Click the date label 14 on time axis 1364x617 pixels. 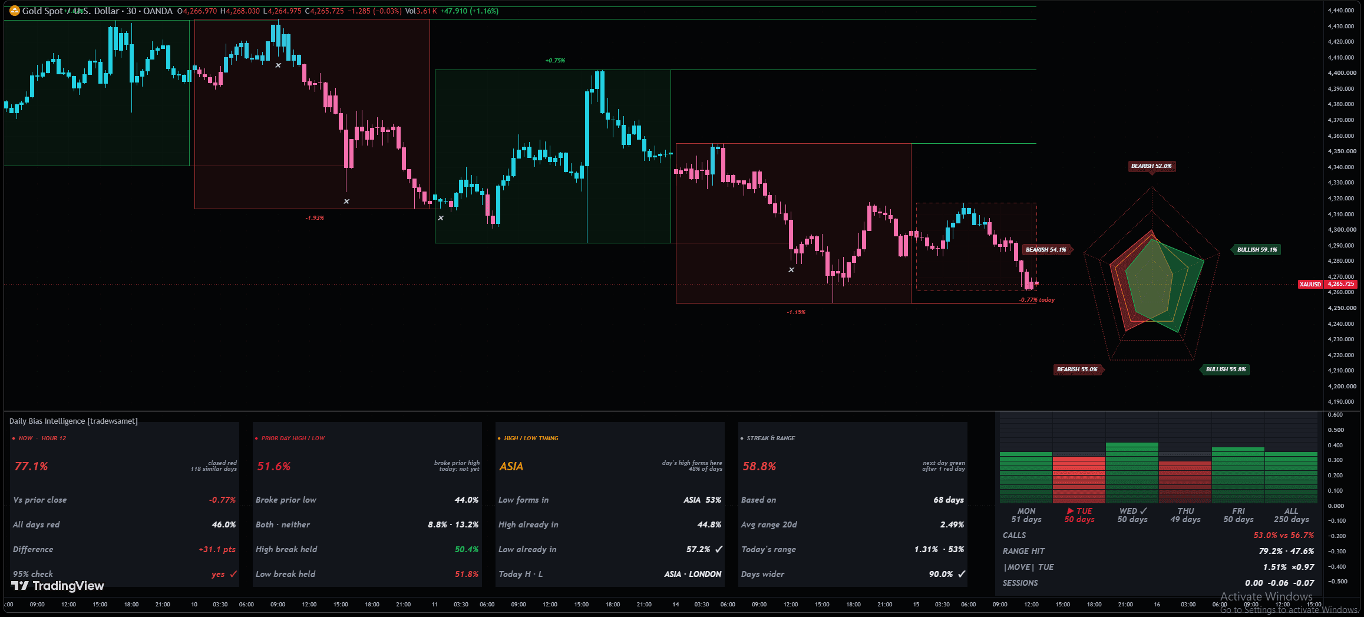pyautogui.click(x=676, y=604)
